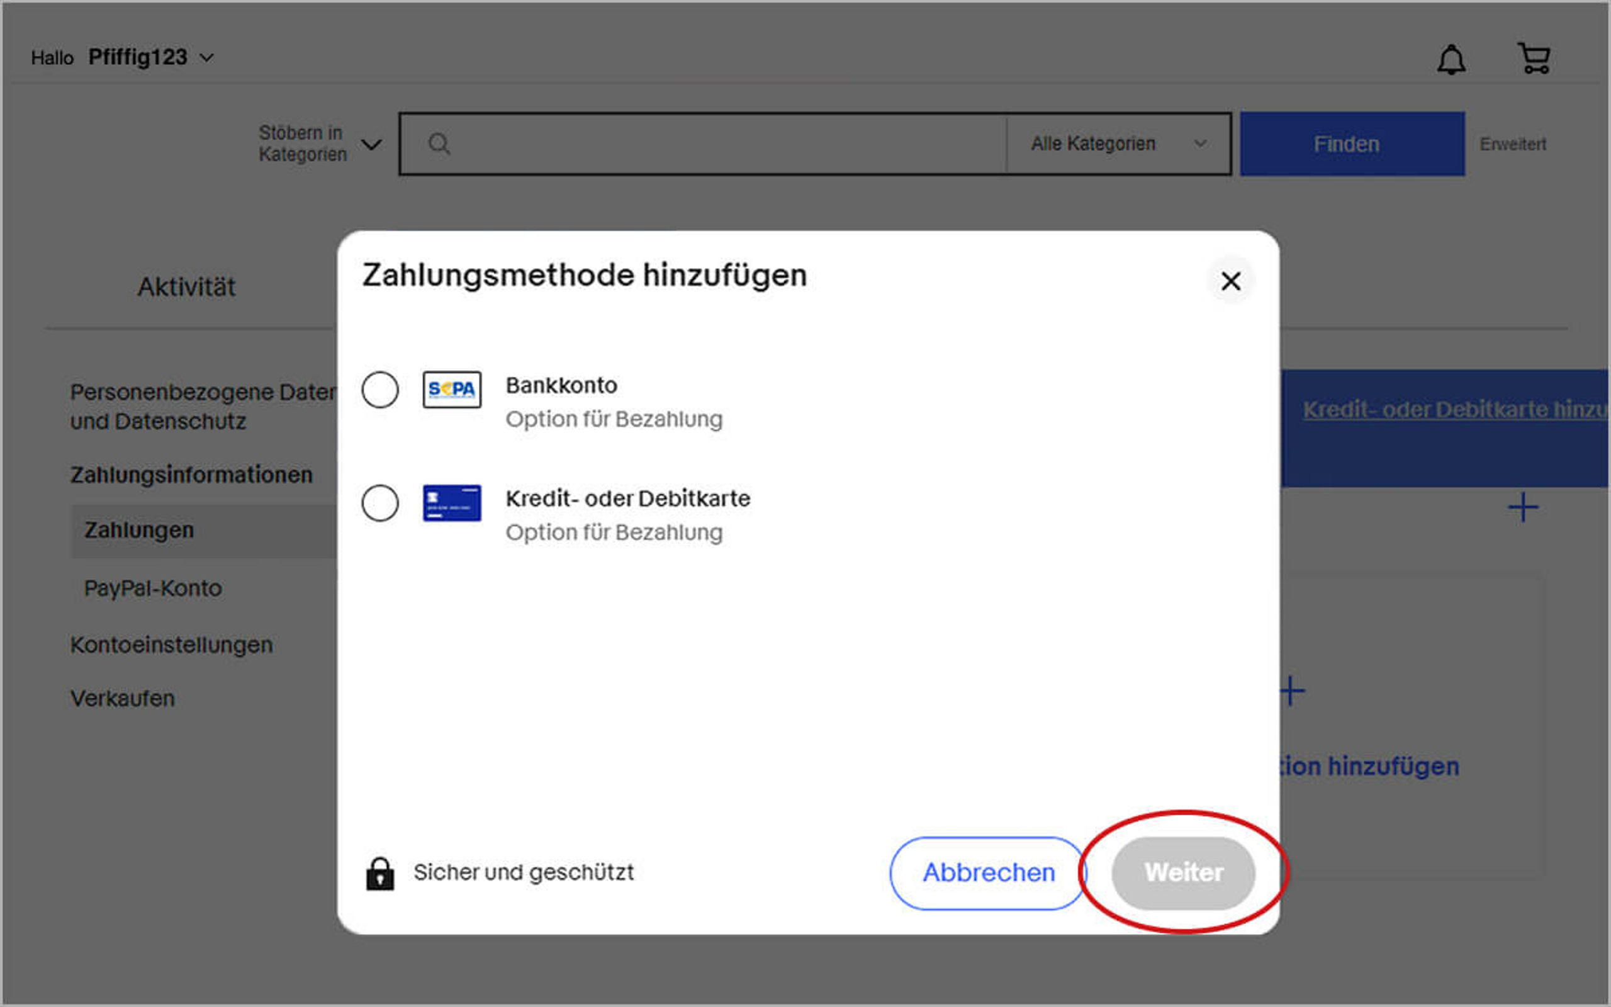Click the search magnifier icon
Viewport: 1611px width, 1007px height.
click(x=439, y=144)
